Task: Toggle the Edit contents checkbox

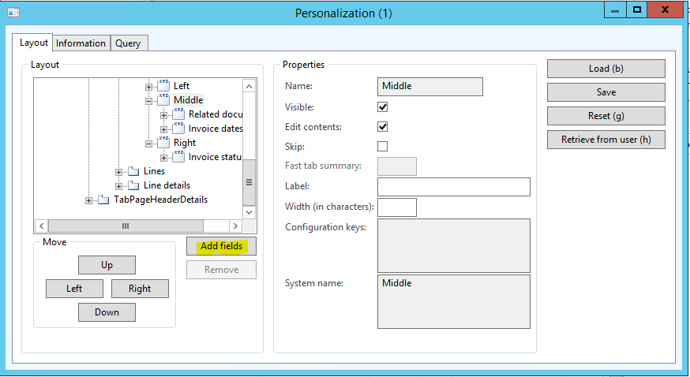Action: coord(383,126)
